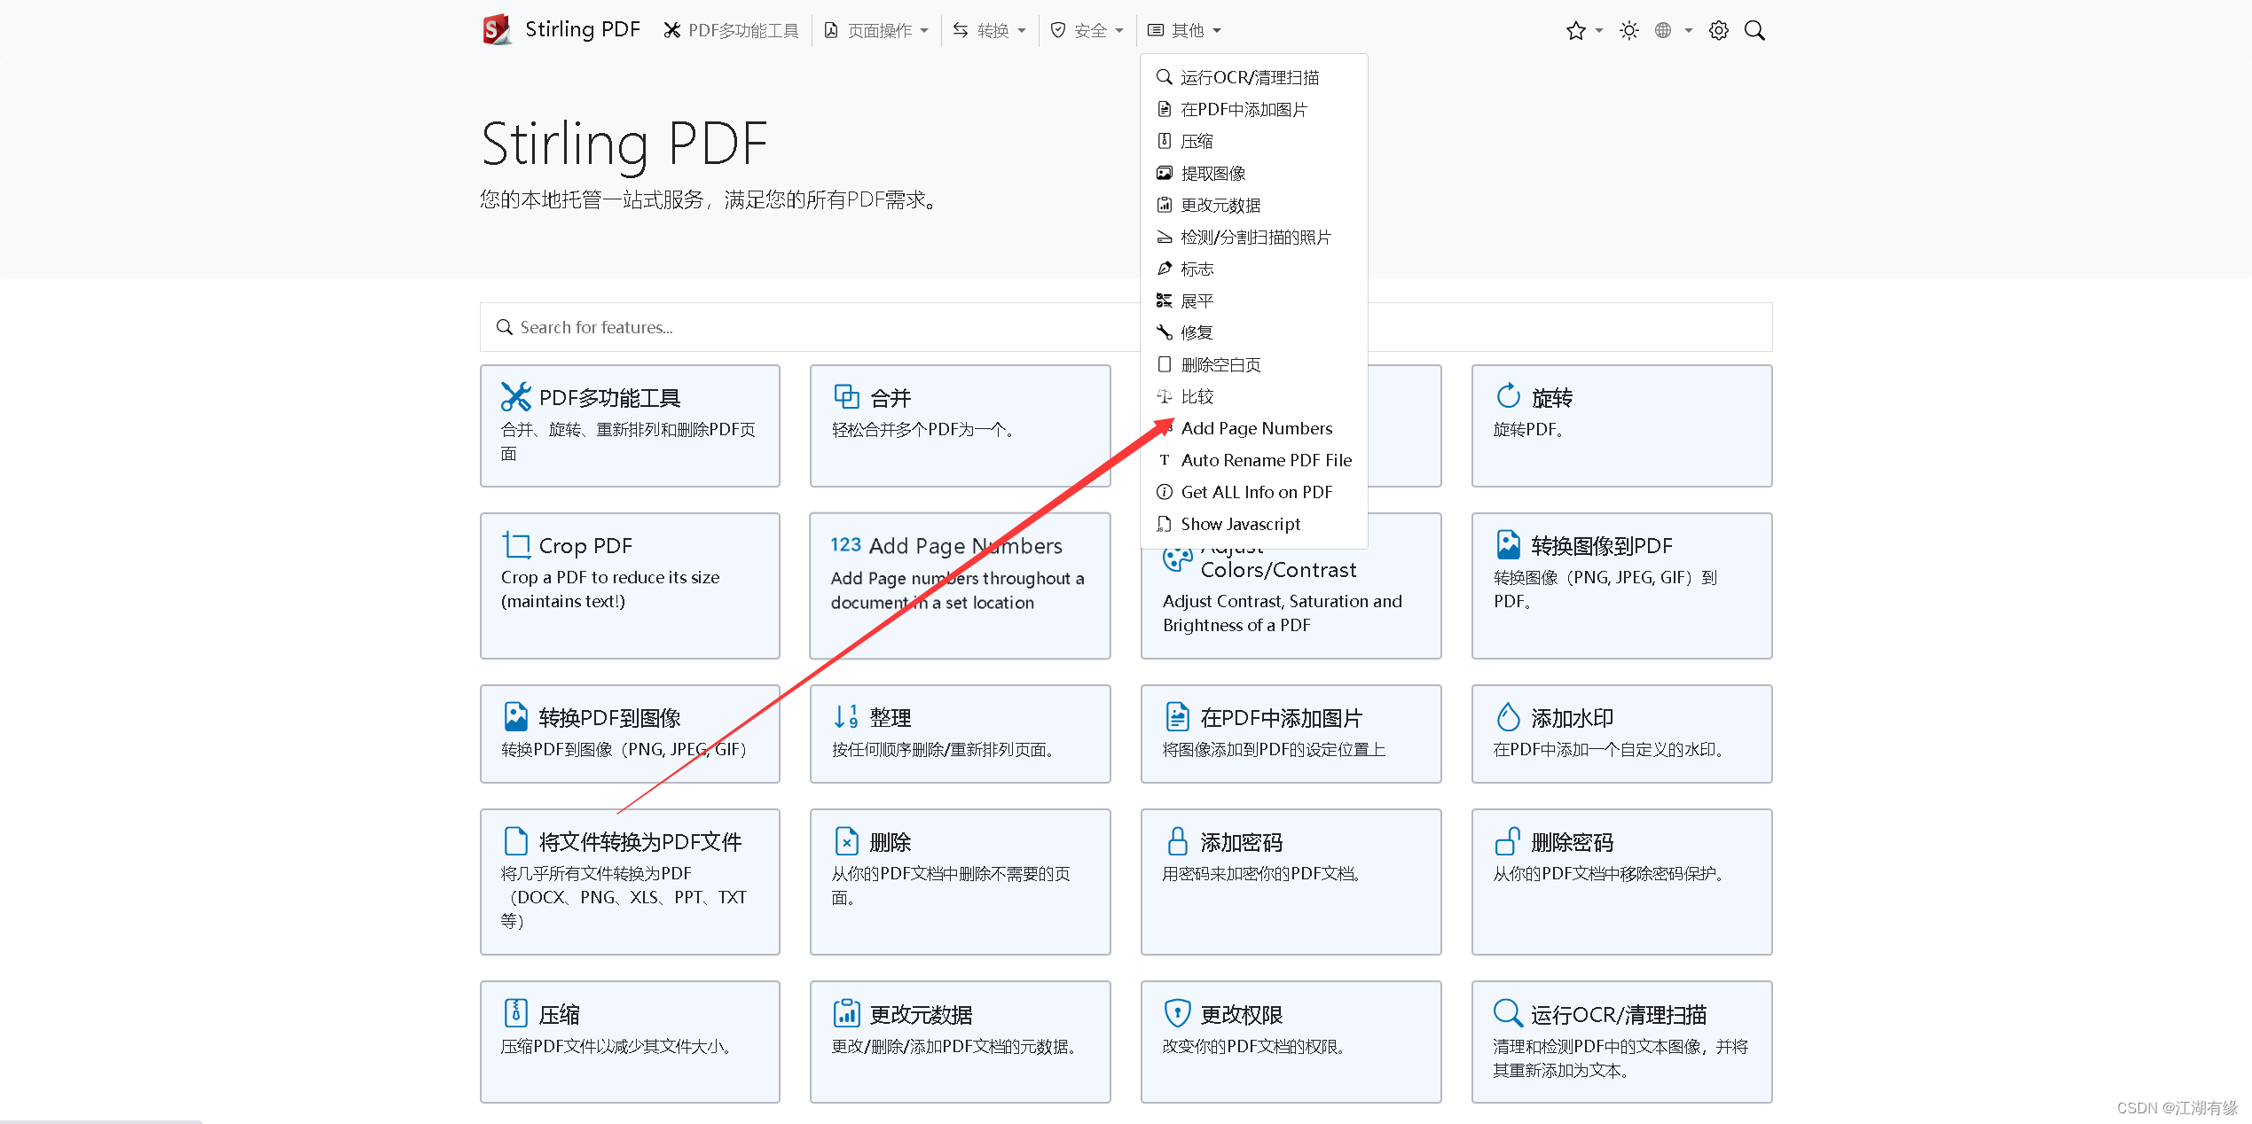Open the 合并 merge card
This screenshot has width=2252, height=1124.
tap(960, 425)
